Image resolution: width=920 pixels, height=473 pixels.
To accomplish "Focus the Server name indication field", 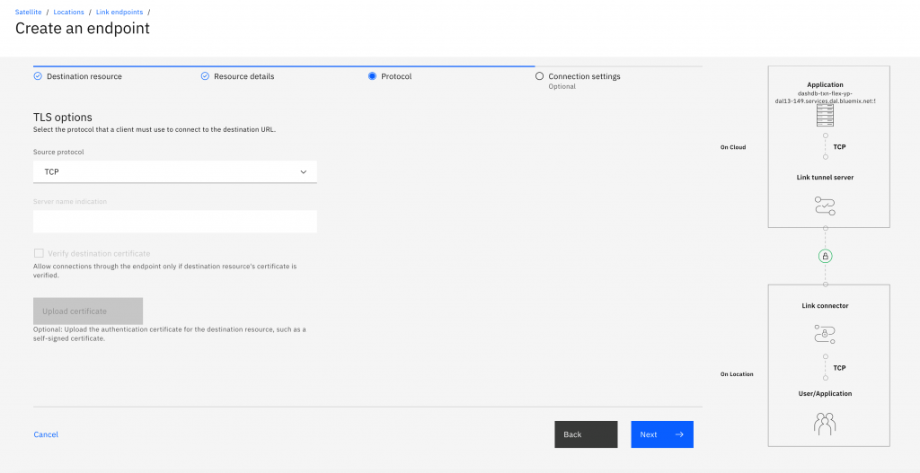I will [175, 222].
